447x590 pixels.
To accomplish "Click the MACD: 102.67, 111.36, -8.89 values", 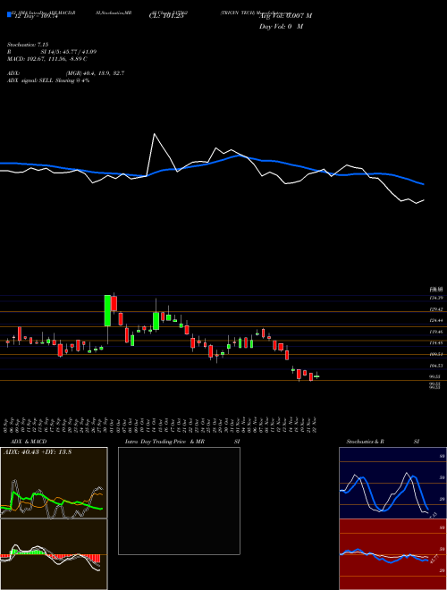I will [x=47, y=59].
